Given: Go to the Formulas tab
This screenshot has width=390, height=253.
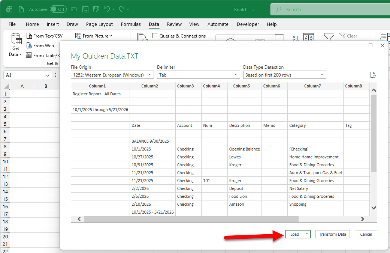Looking at the screenshot, I should tap(131, 24).
